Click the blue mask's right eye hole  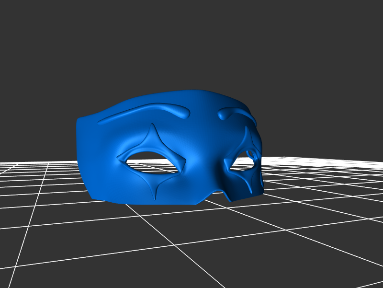coord(242,164)
